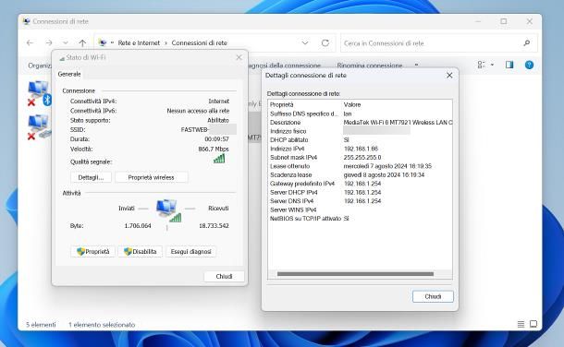The image size is (564, 347).
Task: Select the 'Gateway predefinito IPv4' row
Action: coord(360,184)
